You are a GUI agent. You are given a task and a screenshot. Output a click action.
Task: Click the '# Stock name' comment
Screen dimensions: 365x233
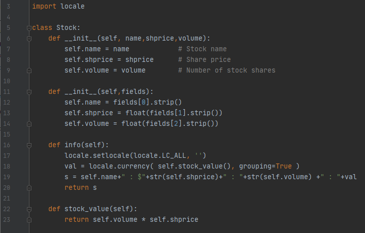(202, 49)
